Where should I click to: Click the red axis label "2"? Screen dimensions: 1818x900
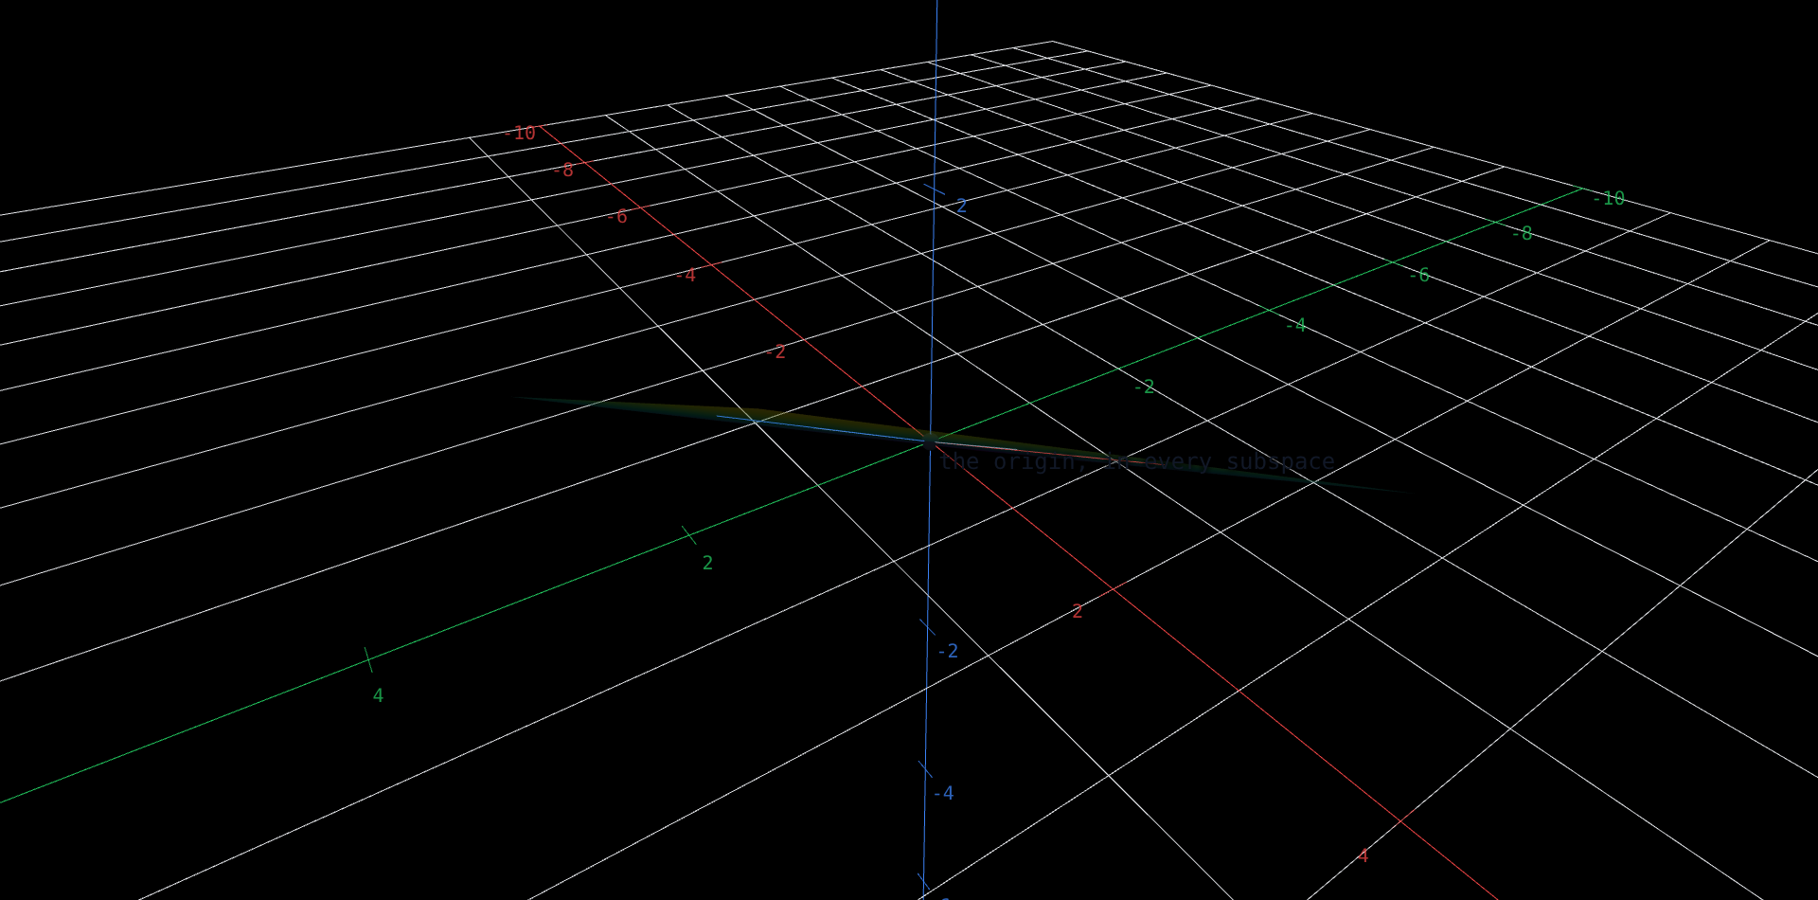(x=1078, y=612)
